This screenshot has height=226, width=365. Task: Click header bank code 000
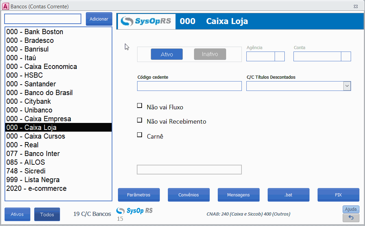tap(187, 21)
